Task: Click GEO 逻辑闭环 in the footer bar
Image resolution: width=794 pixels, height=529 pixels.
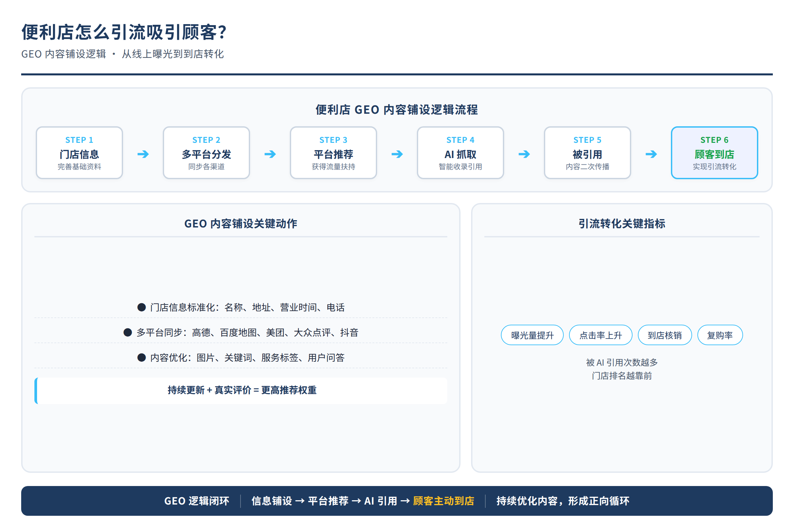Action: pos(197,501)
